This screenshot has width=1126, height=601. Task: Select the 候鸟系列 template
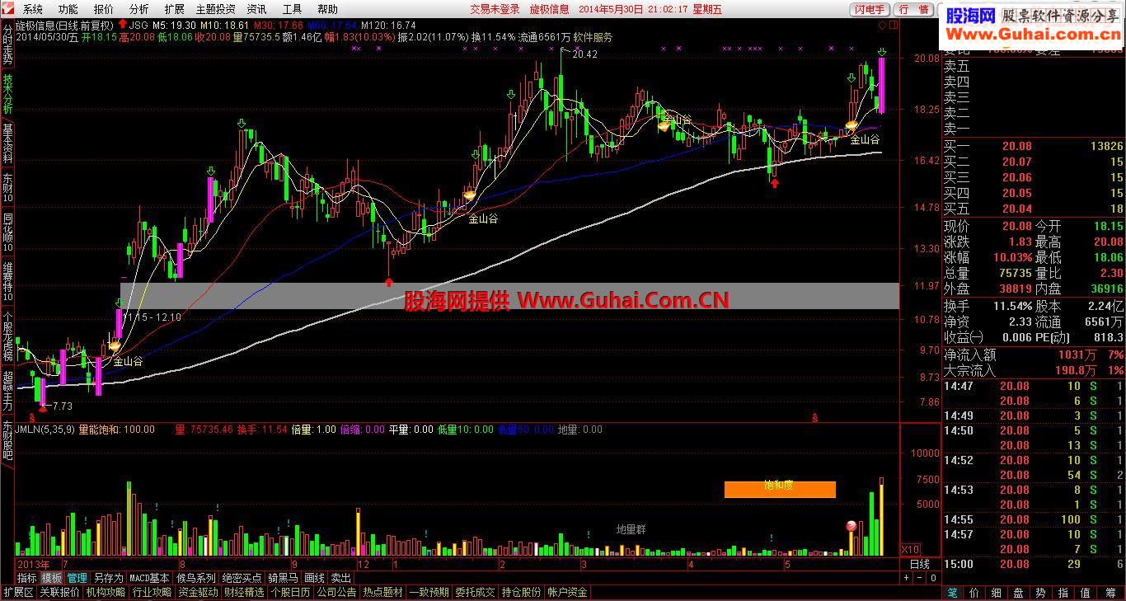click(195, 579)
